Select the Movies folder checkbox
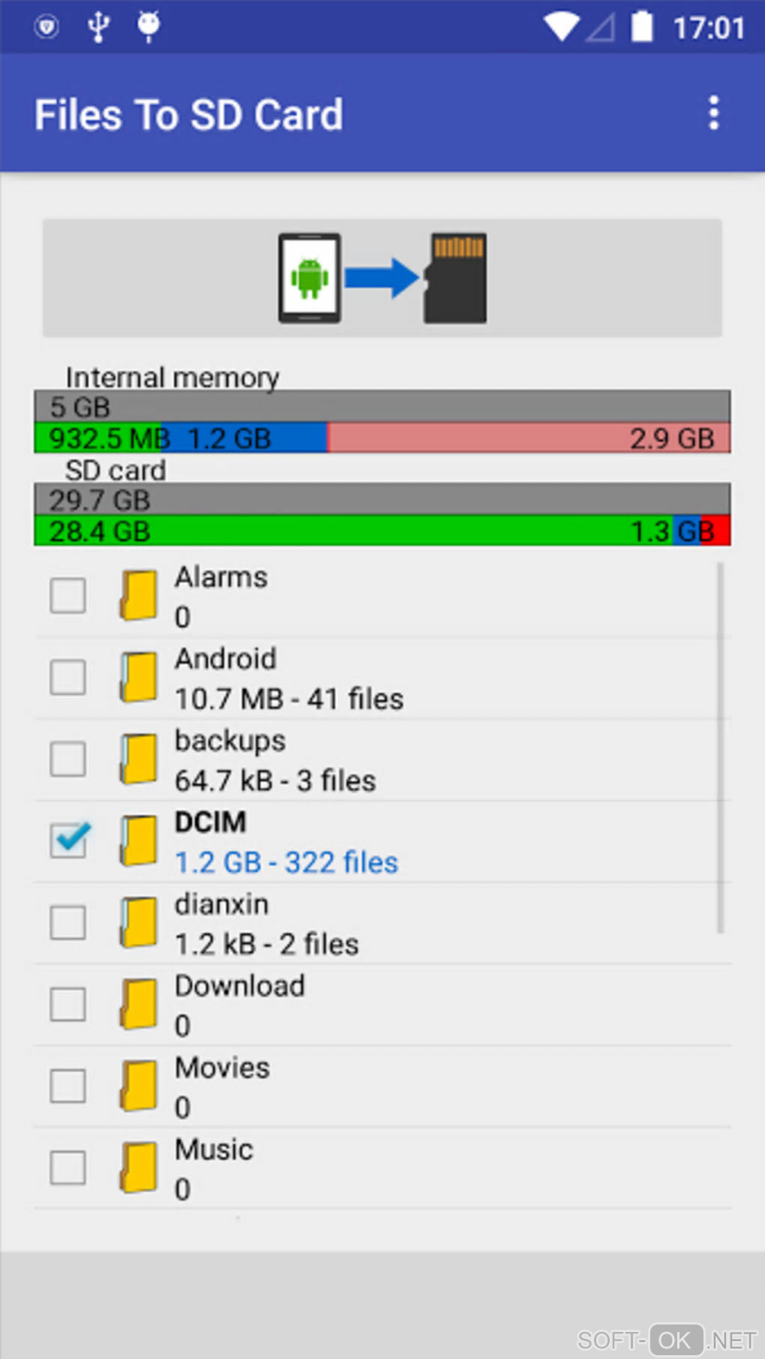Viewport: 765px width, 1359px height. coord(68,1086)
